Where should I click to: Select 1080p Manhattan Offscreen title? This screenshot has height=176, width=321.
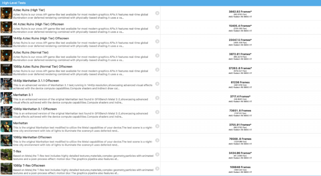coord(33,137)
